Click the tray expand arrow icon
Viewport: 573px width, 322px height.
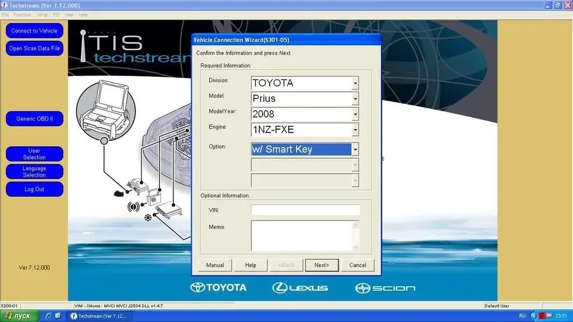[x=534, y=316]
